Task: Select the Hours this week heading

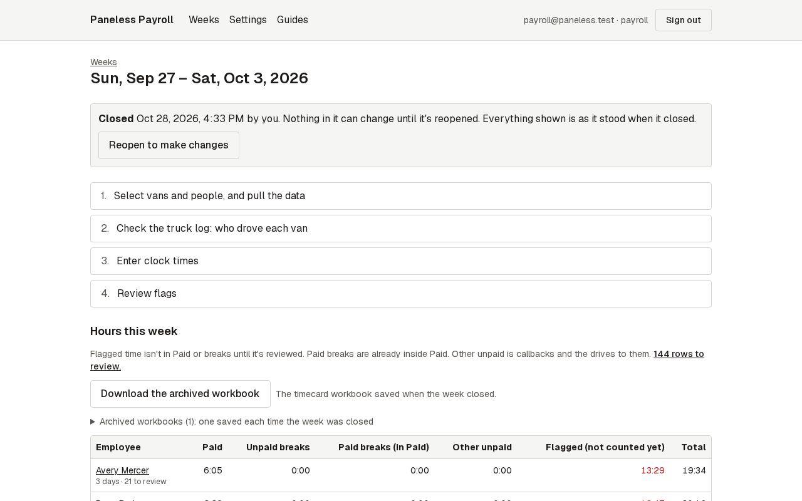Action: [134, 331]
